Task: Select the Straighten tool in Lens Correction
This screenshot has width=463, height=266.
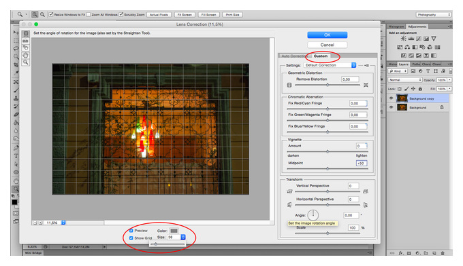Action: point(26,41)
